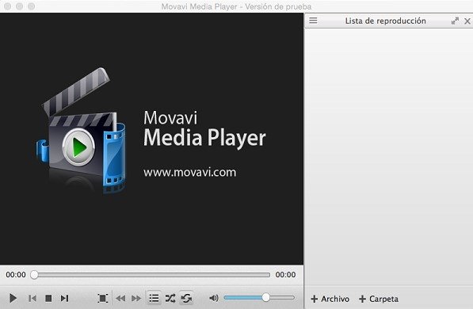The height and width of the screenshot is (309, 473).
Task: Mute the audio via speaker icon
Action: (x=214, y=298)
